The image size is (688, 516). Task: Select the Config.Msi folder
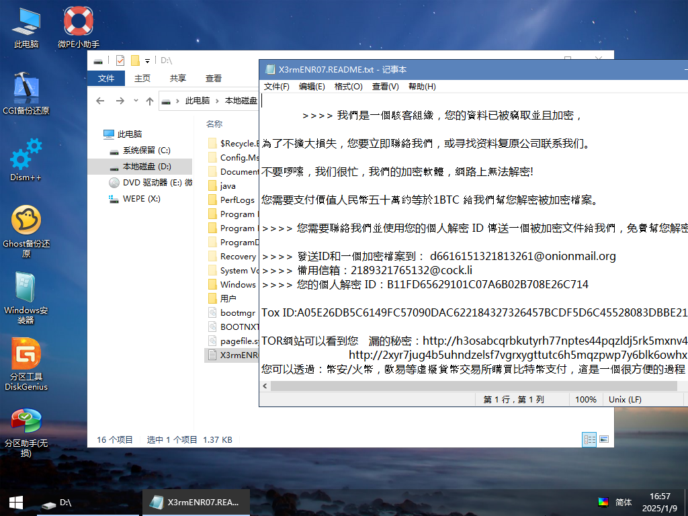click(x=232, y=157)
